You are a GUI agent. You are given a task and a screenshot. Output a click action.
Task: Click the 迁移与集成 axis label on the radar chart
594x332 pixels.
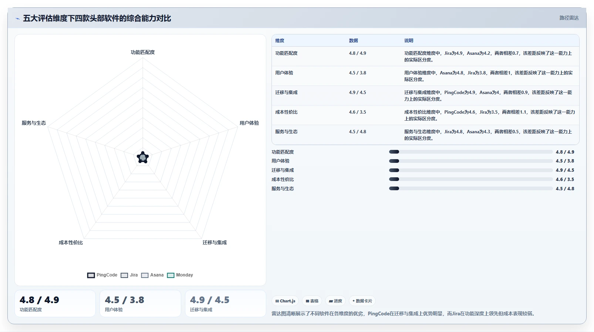click(x=215, y=242)
